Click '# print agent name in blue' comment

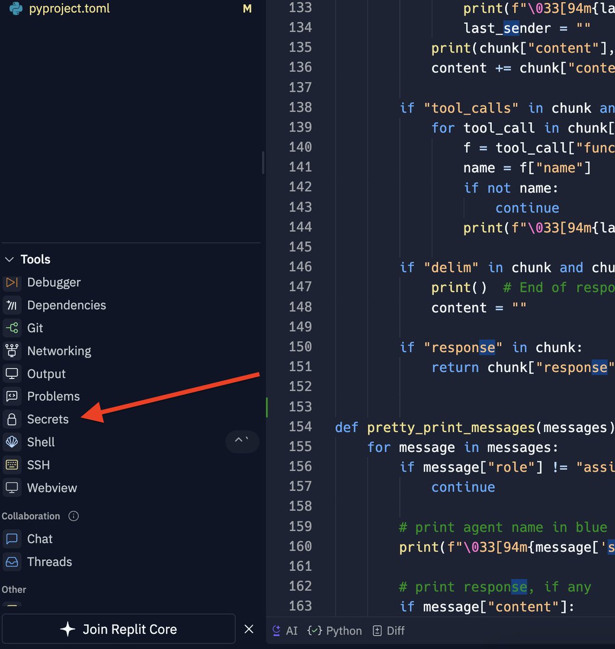tap(503, 527)
